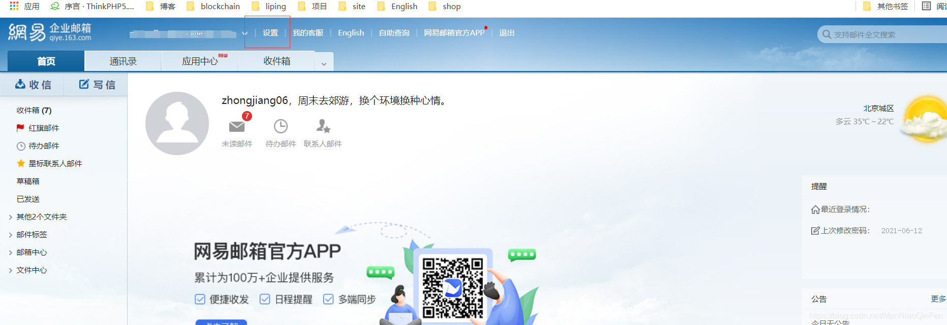Expand the 其他2个文件夹 tree item

point(11,217)
